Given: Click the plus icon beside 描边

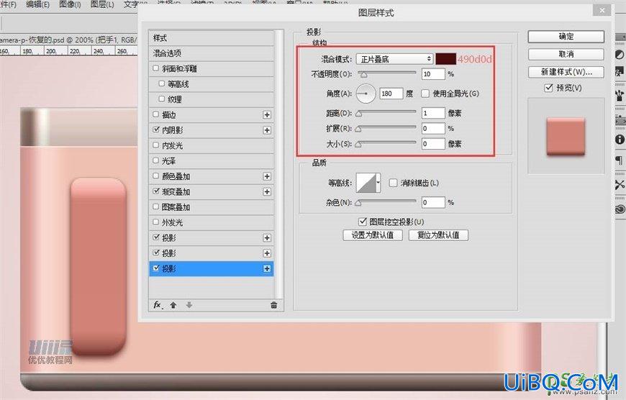Looking at the screenshot, I should (x=267, y=115).
